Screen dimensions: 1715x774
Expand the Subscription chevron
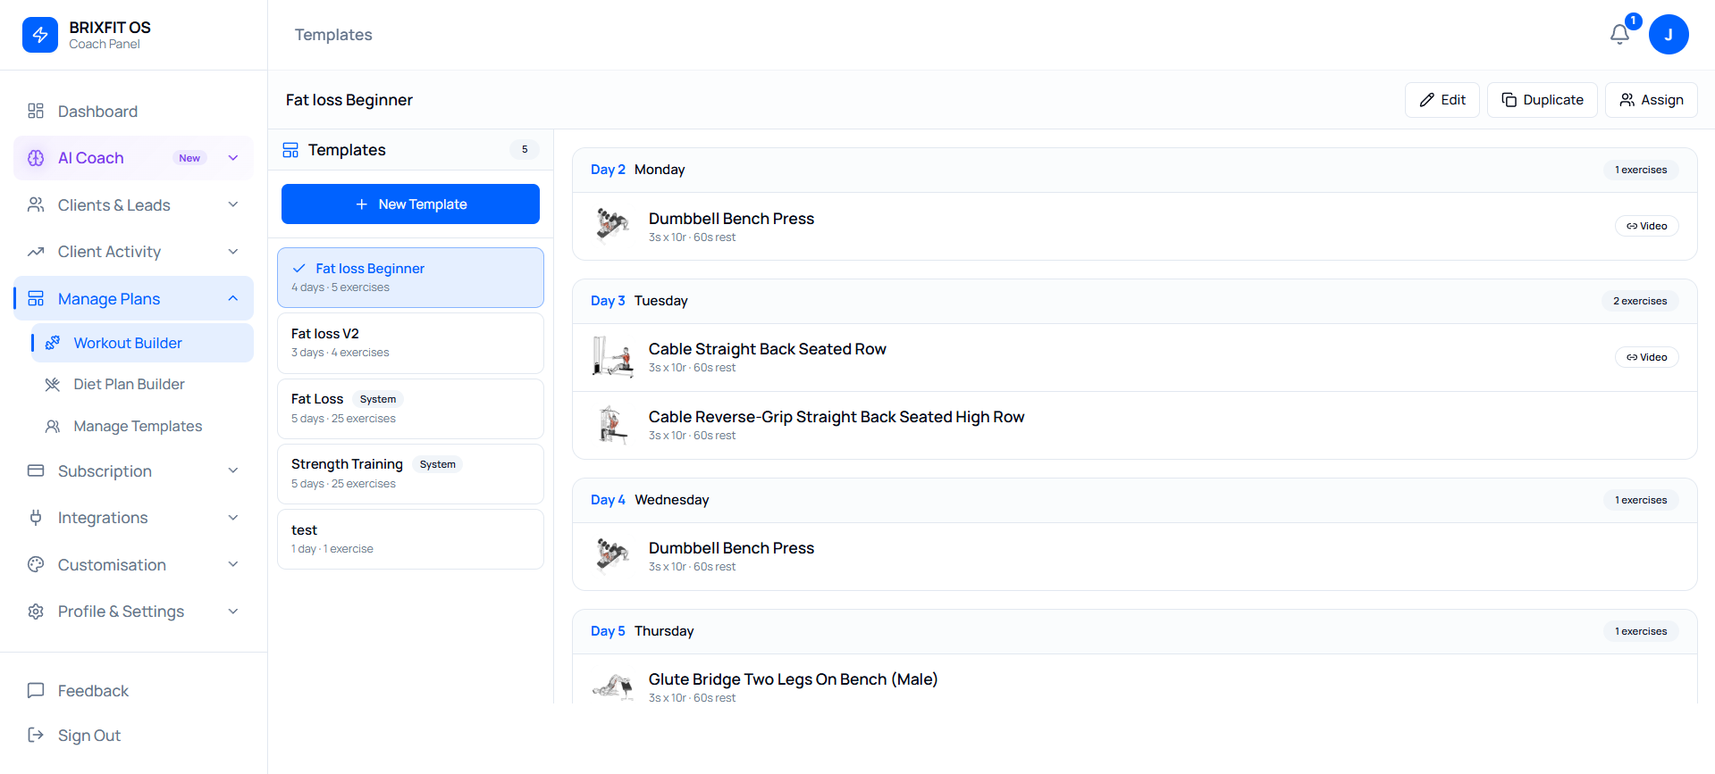[233, 470]
